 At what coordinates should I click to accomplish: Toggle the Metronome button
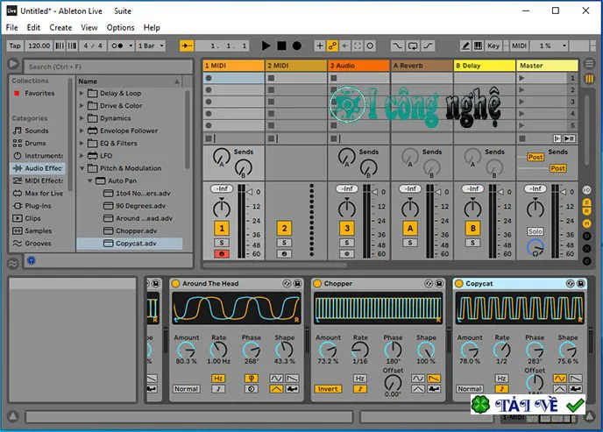pos(121,46)
